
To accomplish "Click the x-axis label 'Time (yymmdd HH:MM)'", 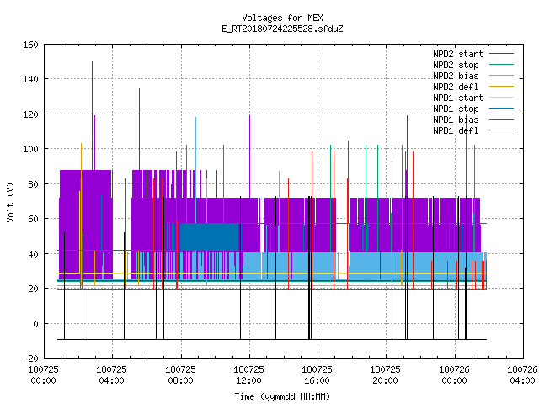I will [x=282, y=396].
